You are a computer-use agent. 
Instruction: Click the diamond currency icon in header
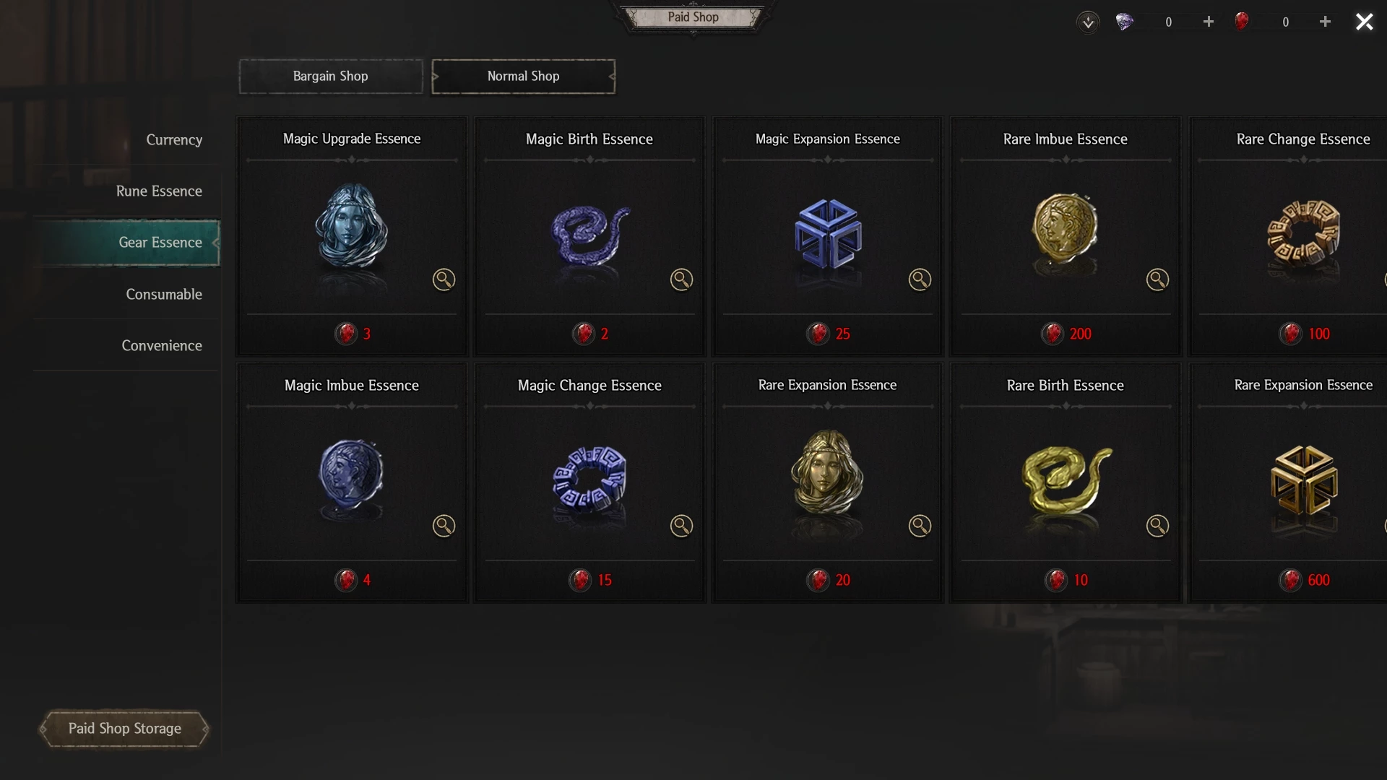(1124, 22)
